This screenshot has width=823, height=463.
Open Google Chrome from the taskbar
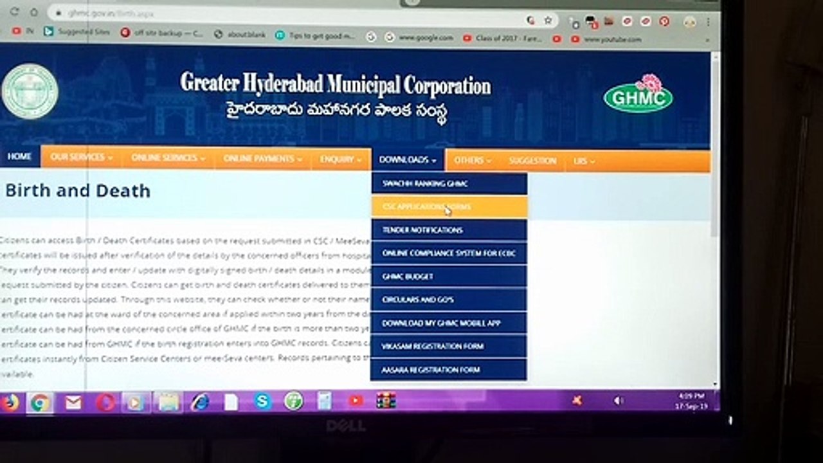39,403
